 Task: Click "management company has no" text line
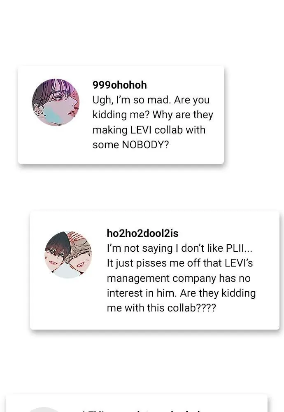178,278
